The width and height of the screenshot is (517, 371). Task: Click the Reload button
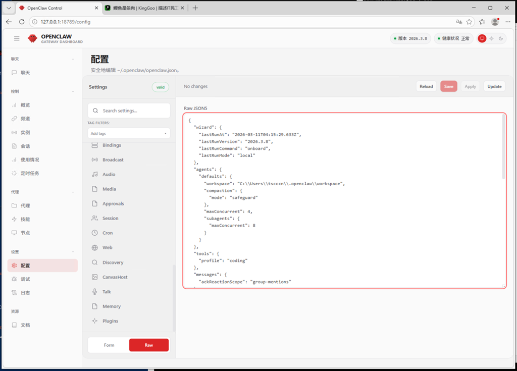pyautogui.click(x=426, y=86)
